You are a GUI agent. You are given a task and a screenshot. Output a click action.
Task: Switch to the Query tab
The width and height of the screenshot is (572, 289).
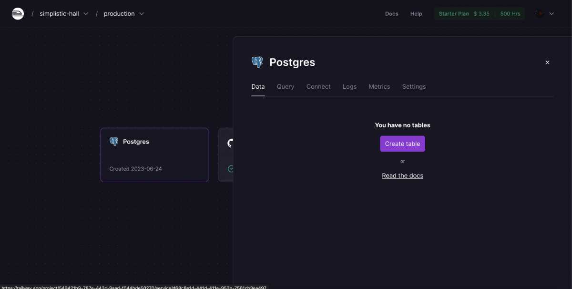(x=286, y=87)
